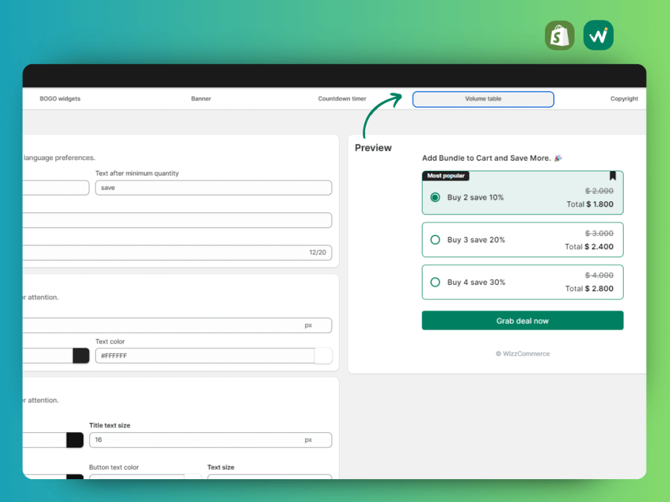Open the black swatch left of Text color
The height and width of the screenshot is (502, 670).
(80, 356)
